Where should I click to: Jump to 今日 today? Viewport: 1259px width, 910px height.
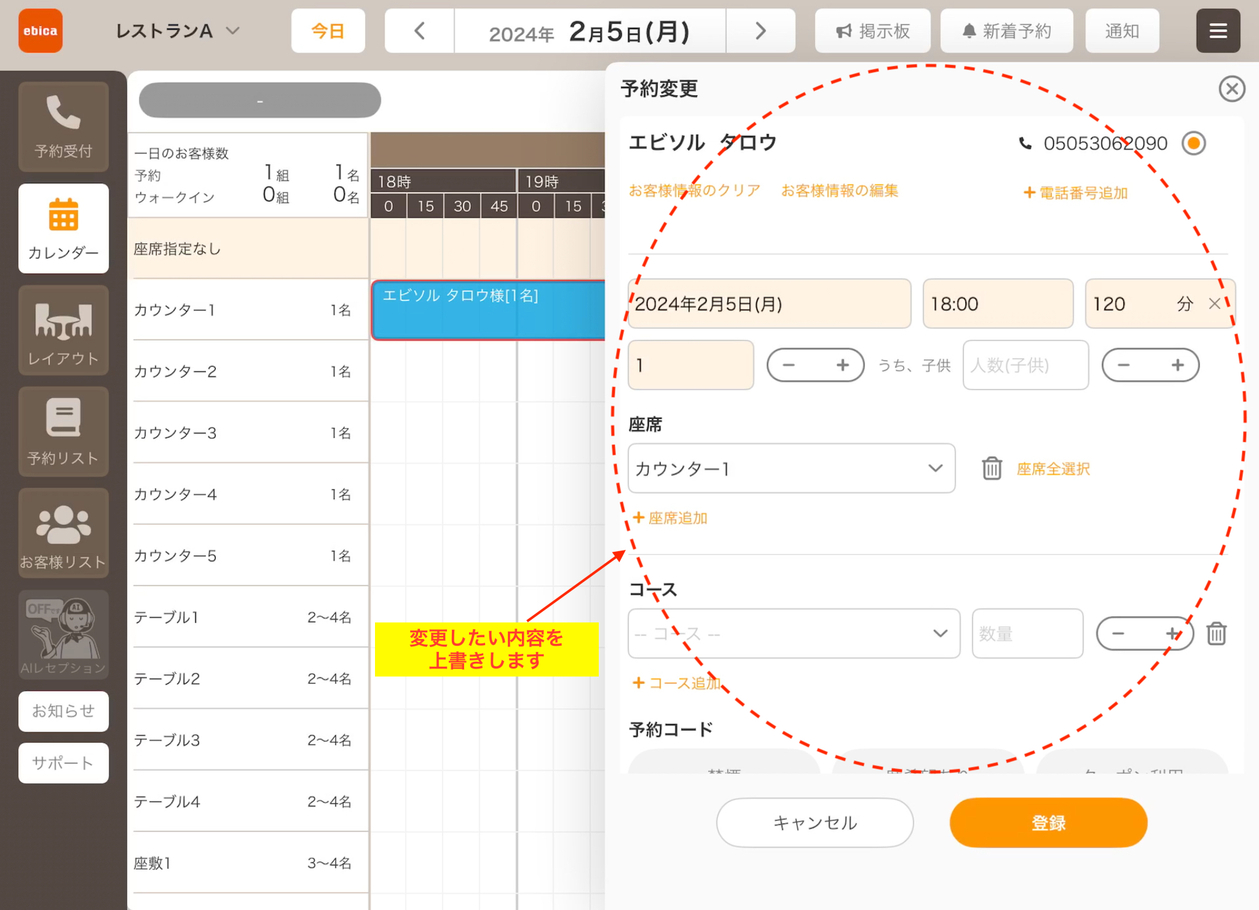click(328, 31)
